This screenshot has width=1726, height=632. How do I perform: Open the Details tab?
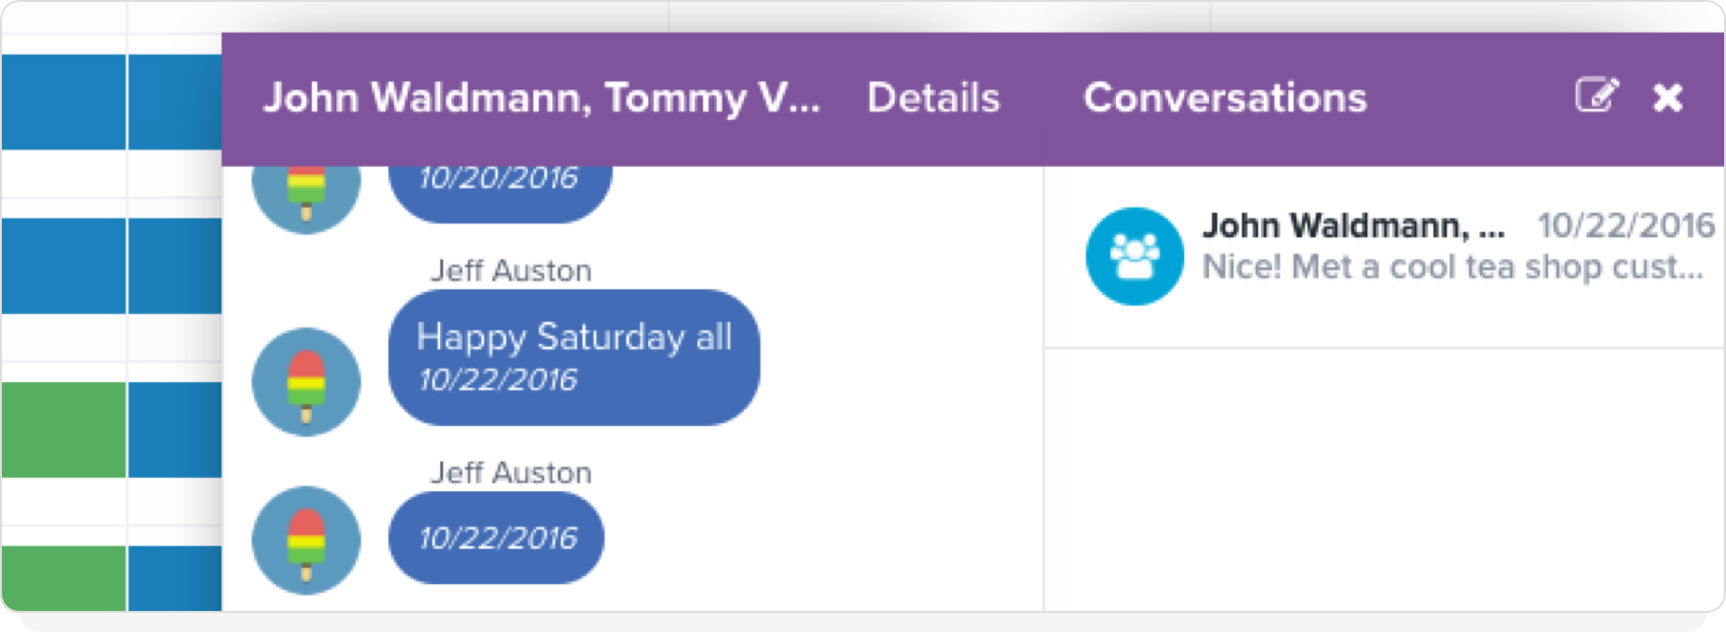pos(933,98)
